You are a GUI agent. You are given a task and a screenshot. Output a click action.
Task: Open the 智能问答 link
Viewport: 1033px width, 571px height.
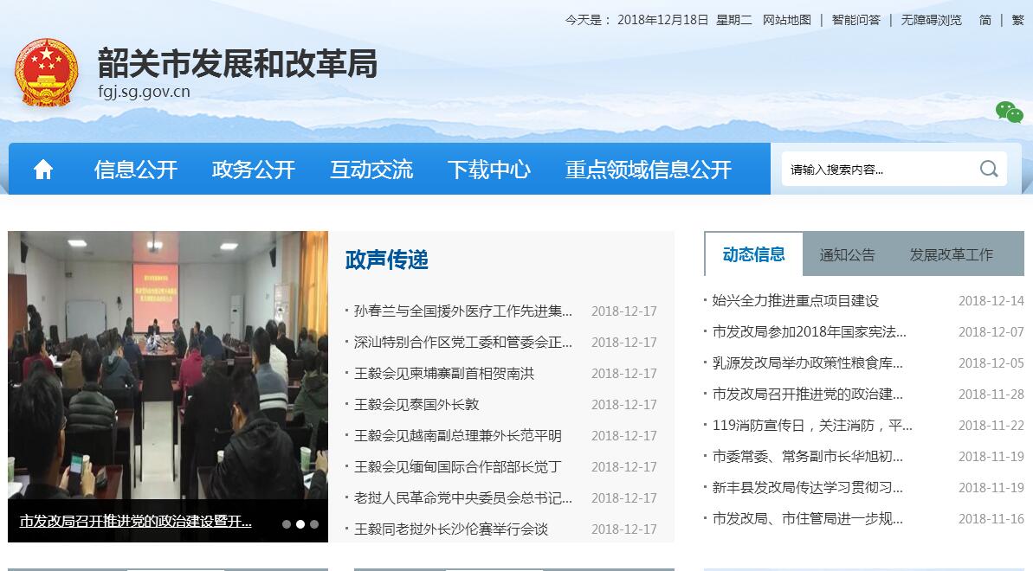[x=855, y=20]
